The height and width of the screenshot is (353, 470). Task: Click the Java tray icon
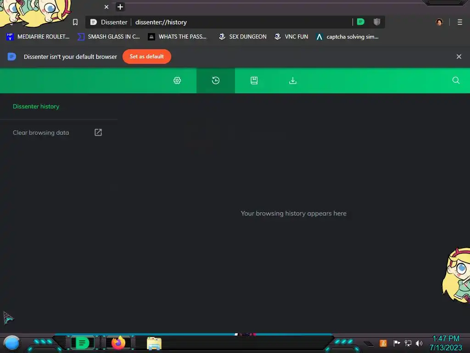click(x=383, y=343)
